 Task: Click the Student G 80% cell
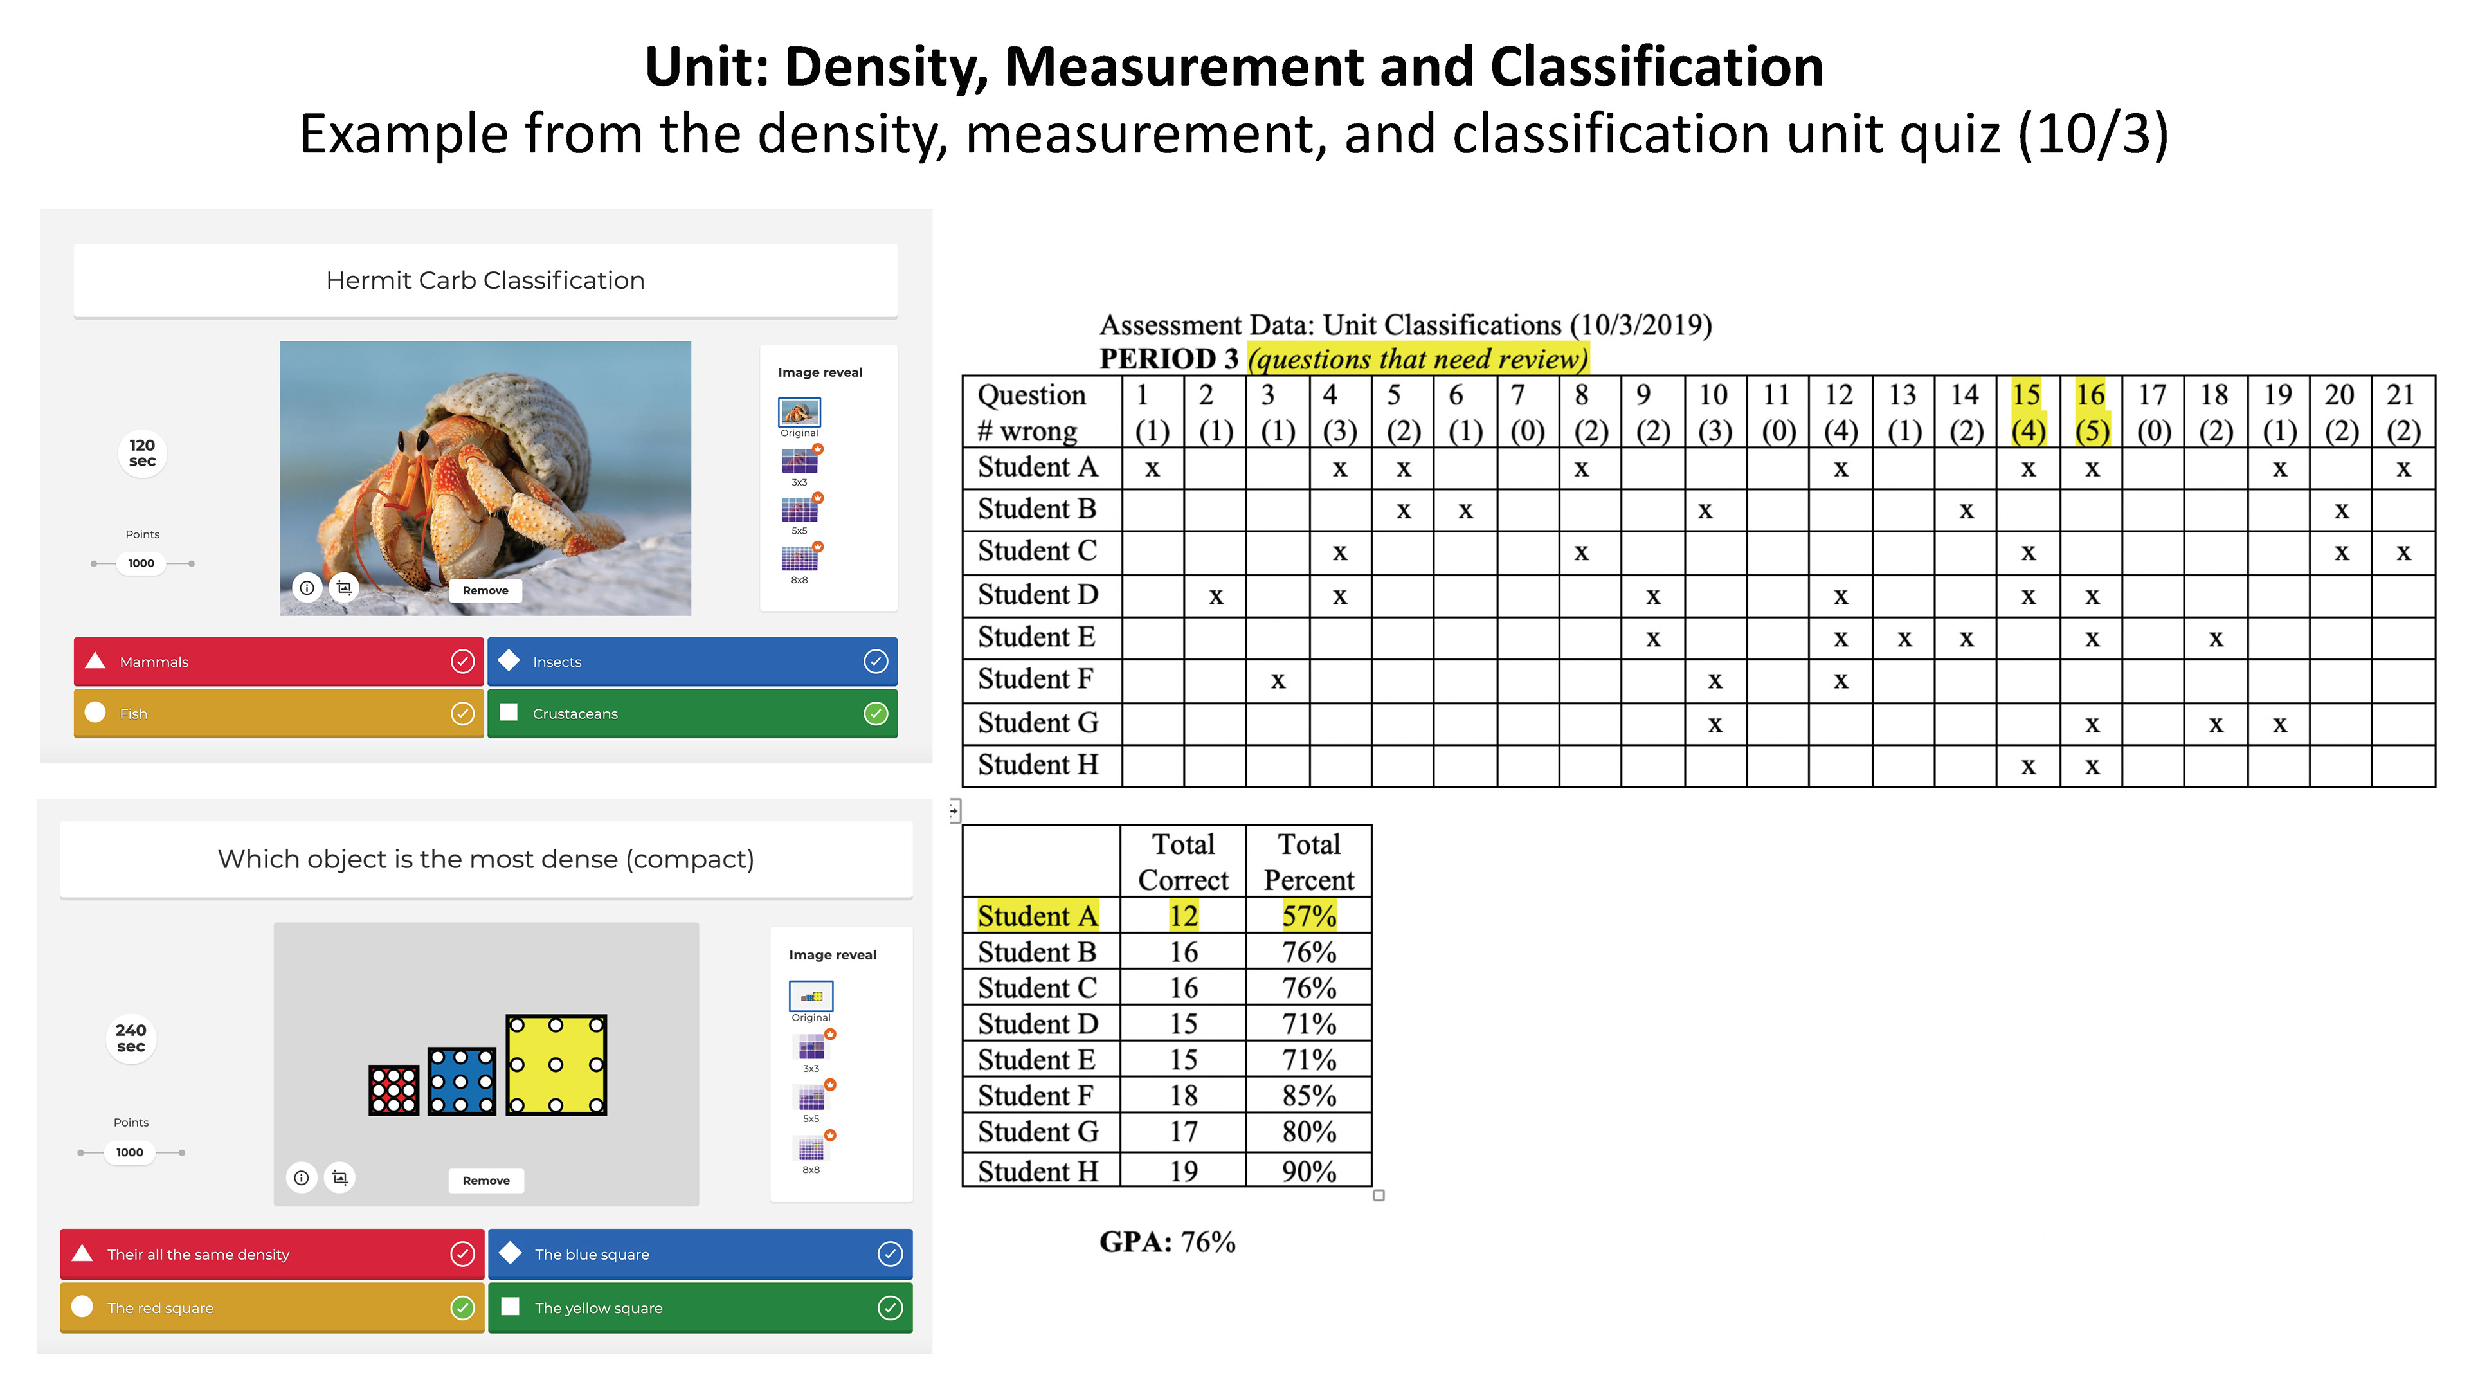point(1309,1132)
